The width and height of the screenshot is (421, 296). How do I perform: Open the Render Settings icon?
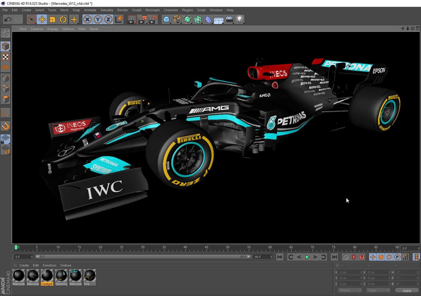pyautogui.click(x=153, y=19)
